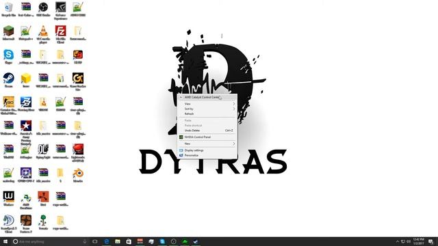Select the Steam desktop shortcut icon
Screen dimensions: 438x246
click(x=9, y=79)
